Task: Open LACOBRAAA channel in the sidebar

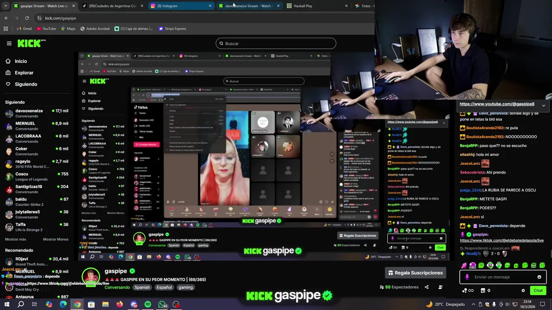Action: point(36,139)
